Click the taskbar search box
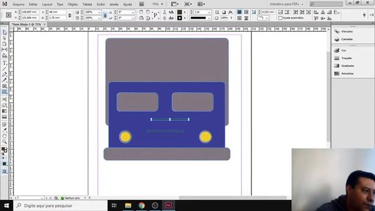The width and height of the screenshot is (375, 211). [x=60, y=206]
